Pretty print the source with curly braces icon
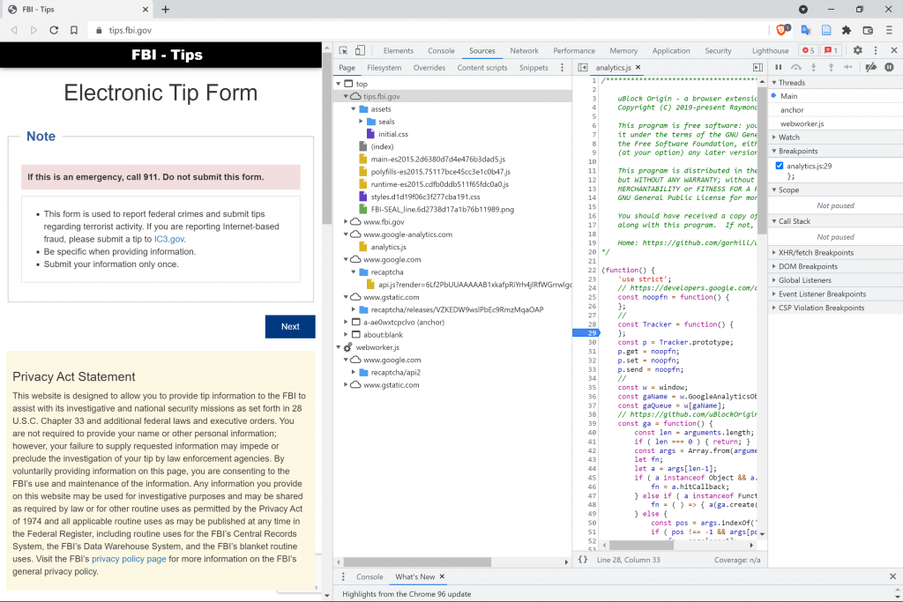Image resolution: width=903 pixels, height=602 pixels. point(583,560)
